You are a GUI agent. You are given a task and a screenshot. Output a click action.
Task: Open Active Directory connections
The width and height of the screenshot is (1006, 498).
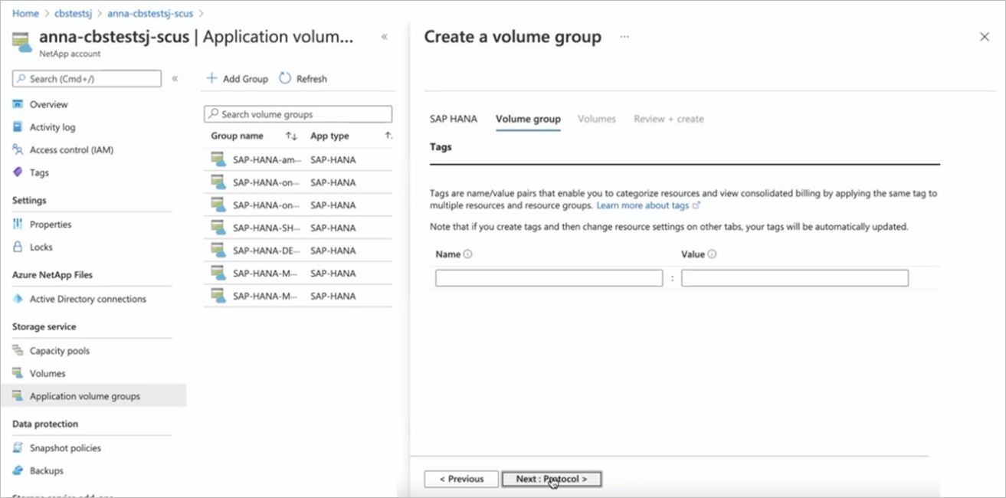[87, 299]
